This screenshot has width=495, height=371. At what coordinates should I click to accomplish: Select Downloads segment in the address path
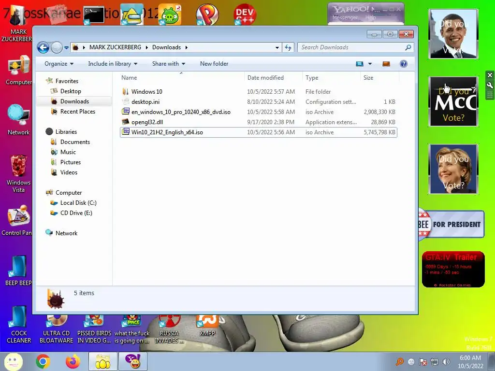(166, 47)
